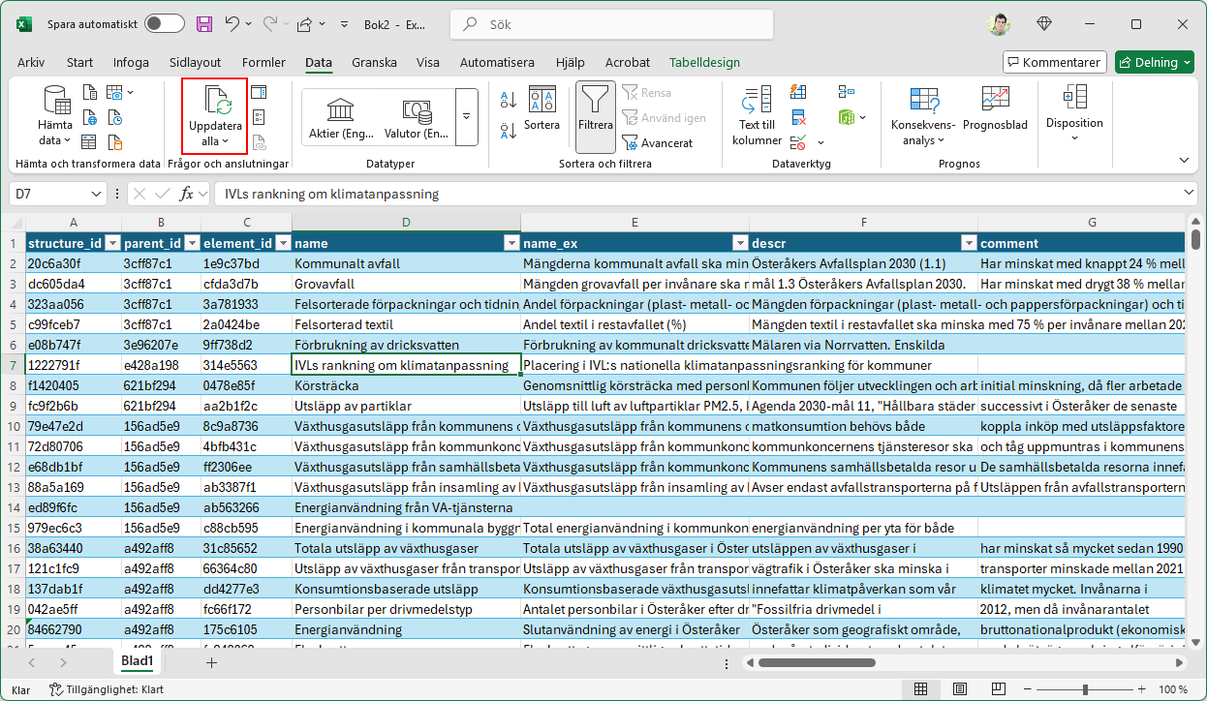Expand the Disposition outline menu
The image size is (1207, 701).
[1074, 114]
